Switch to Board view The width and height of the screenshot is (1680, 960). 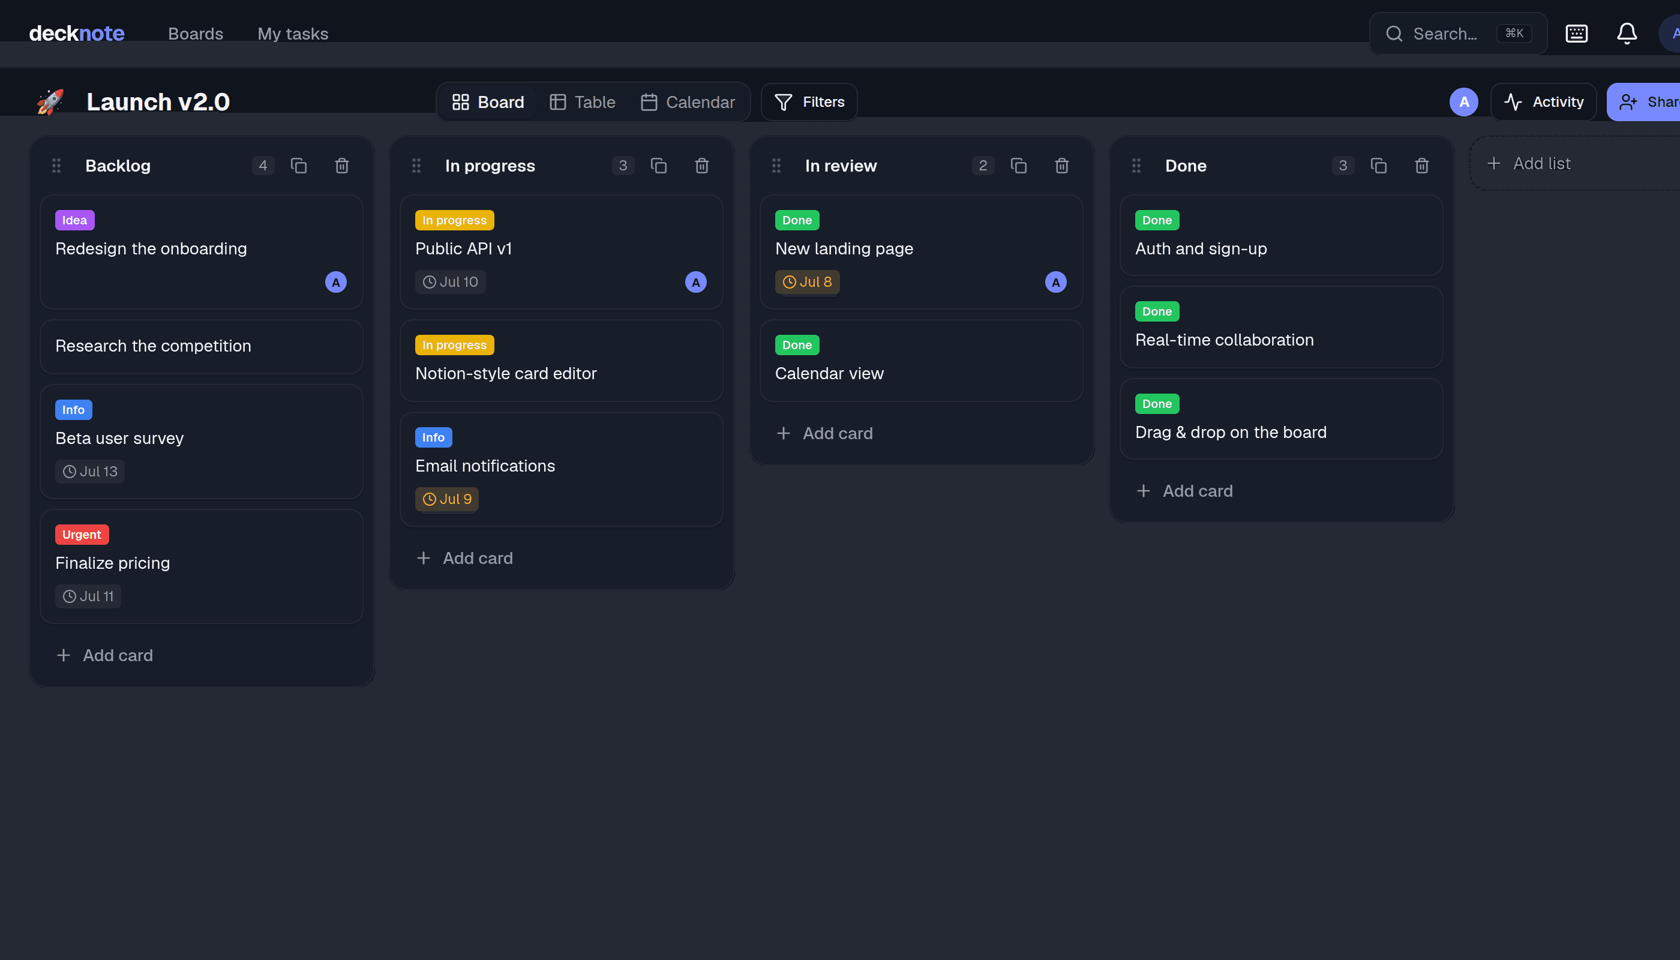tap(488, 102)
